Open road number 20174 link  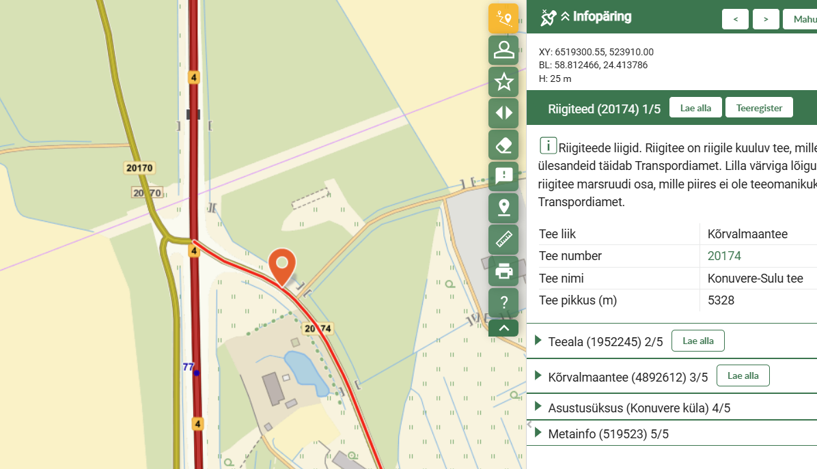click(724, 256)
